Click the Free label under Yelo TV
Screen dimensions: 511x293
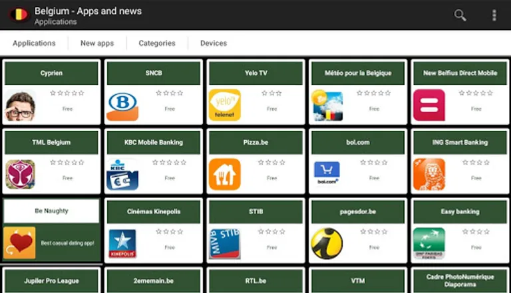point(271,109)
